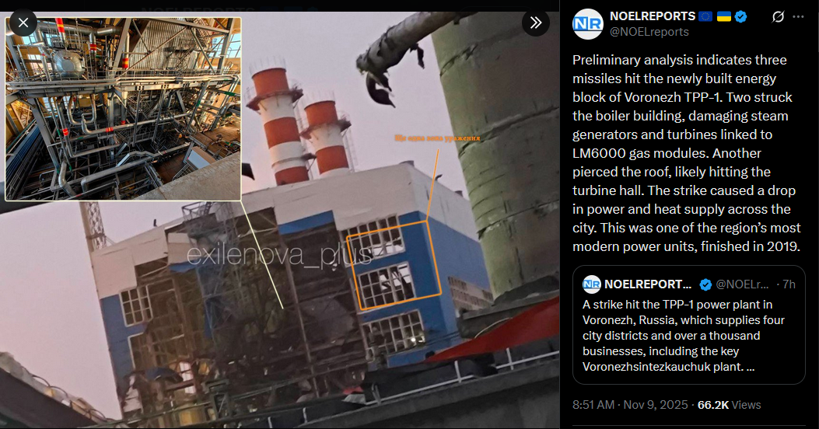Click the quoted text "Voronezhsintezkauchuk plant. ..."
Screen dimensions: 819x429
[669, 367]
